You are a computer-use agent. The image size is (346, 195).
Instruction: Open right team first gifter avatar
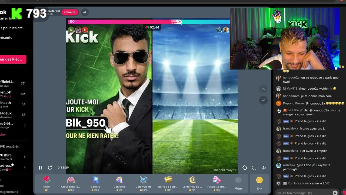pyautogui.click(x=219, y=30)
